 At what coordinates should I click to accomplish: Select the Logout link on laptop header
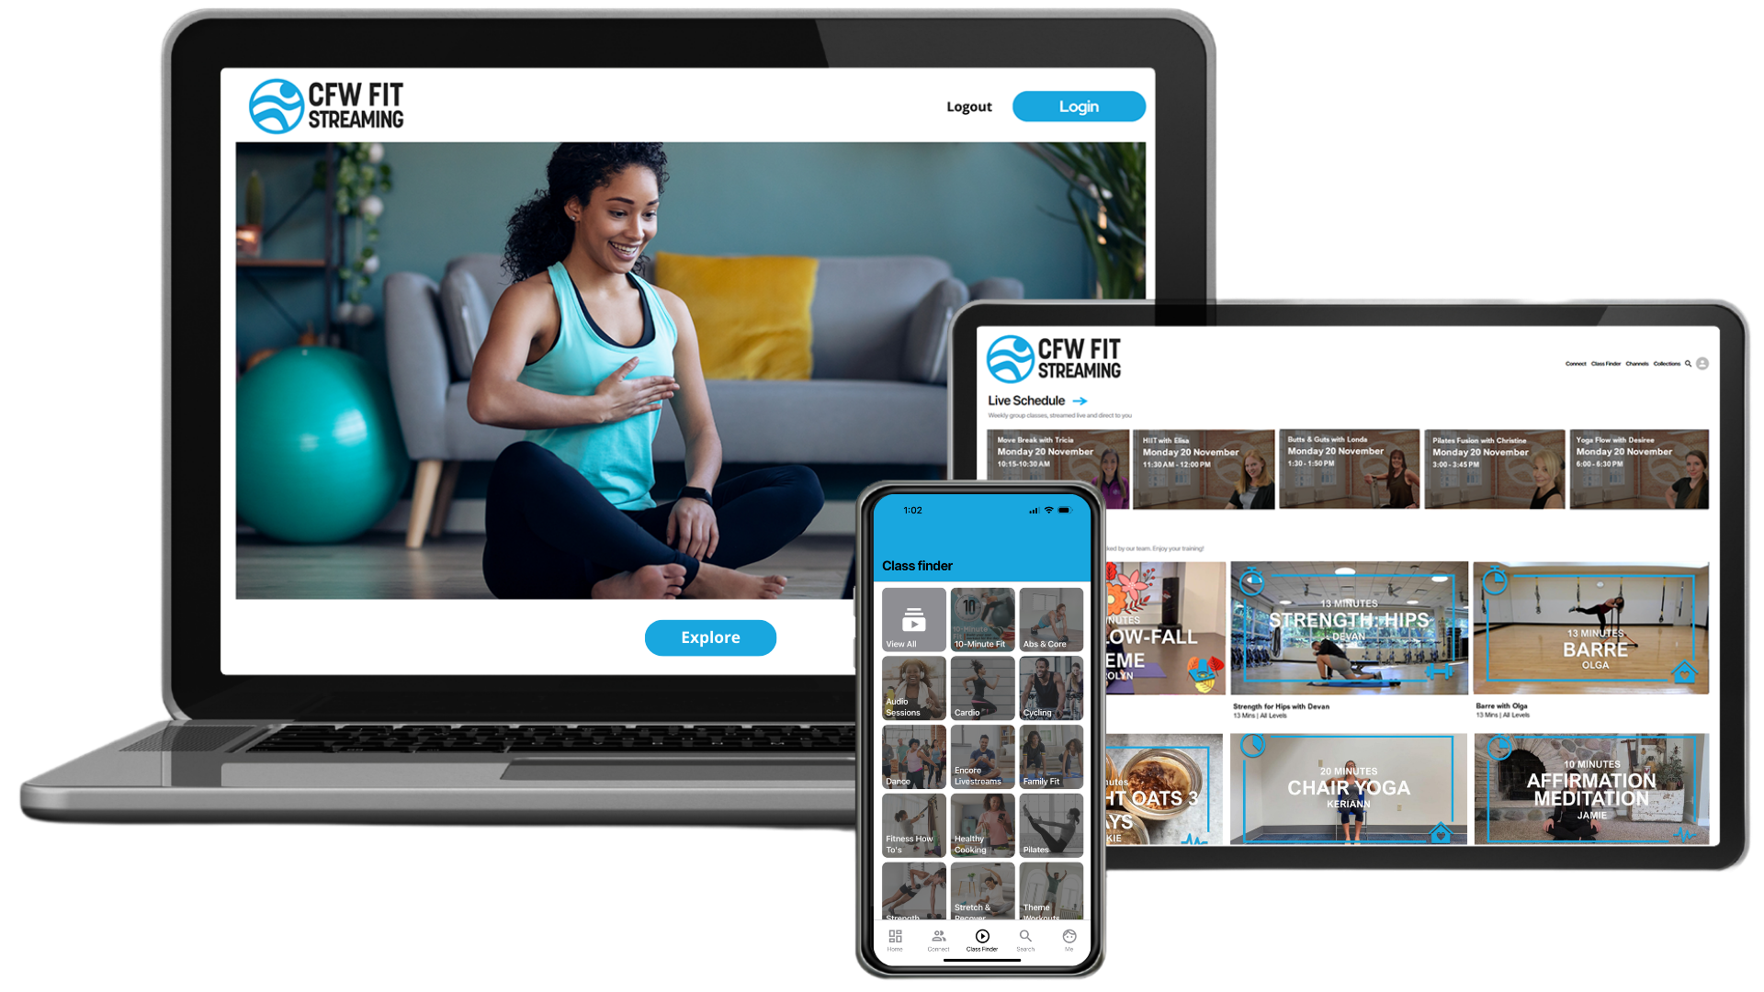pyautogui.click(x=969, y=107)
